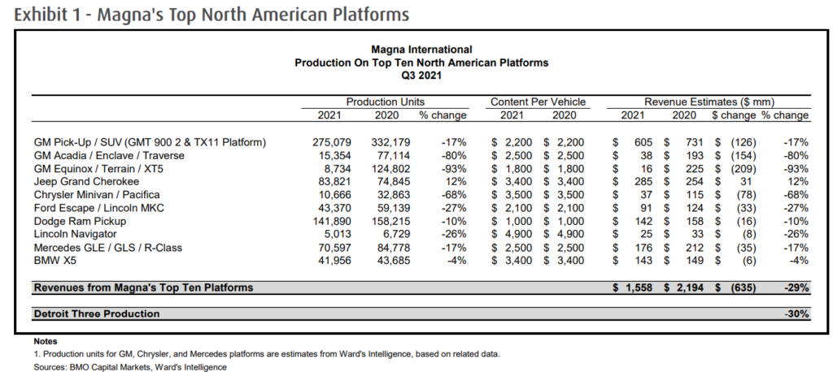833x372 pixels.
Task: Click the 'Mercedes GLE / GLS / R-Class' row label
Action: [108, 247]
